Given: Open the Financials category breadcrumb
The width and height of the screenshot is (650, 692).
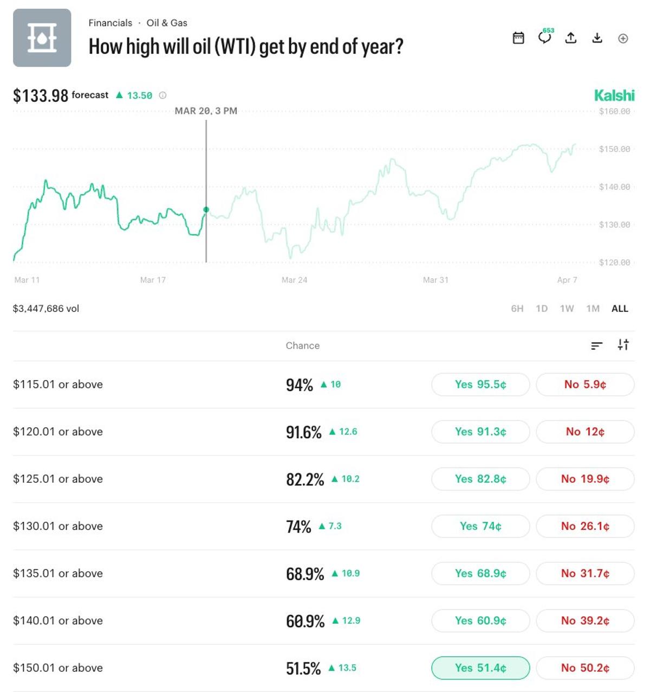Looking at the screenshot, I should pyautogui.click(x=110, y=23).
